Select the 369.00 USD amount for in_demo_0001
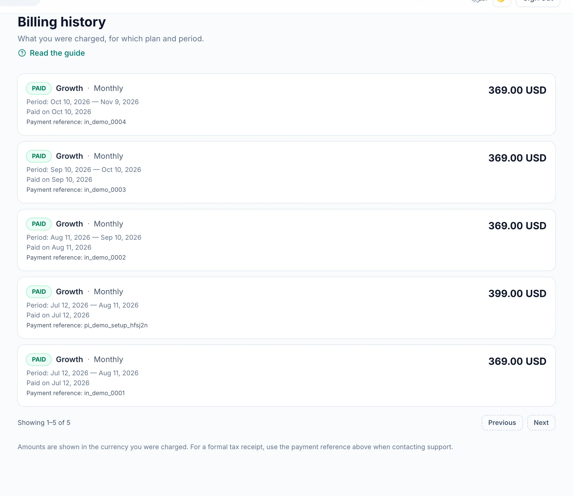 (517, 361)
